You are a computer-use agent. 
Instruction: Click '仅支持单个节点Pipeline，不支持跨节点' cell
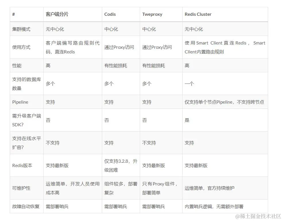(x=224, y=102)
